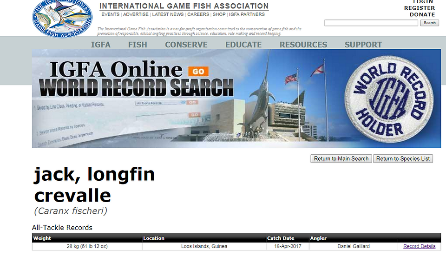446x256 pixels.
Task: Open the Record Details link
Action: tap(419, 246)
